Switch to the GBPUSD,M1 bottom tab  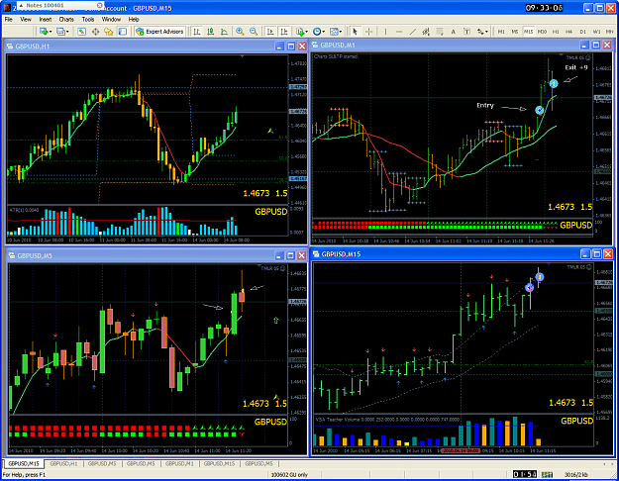[x=179, y=463]
